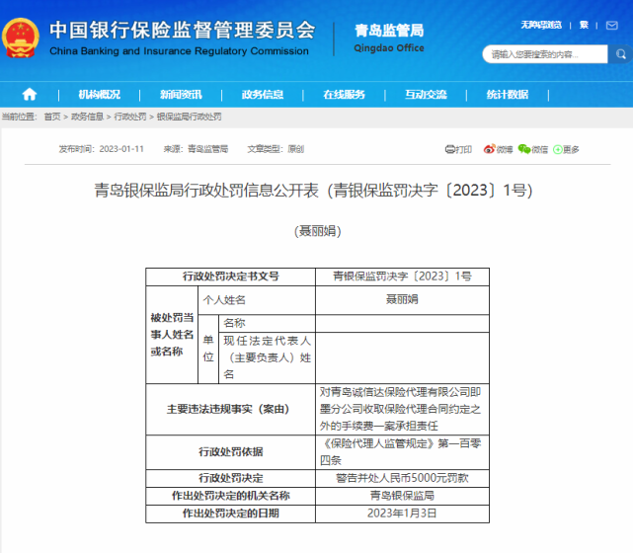Open the 政务信息 menu
Viewport: 633px width, 553px height.
[263, 95]
